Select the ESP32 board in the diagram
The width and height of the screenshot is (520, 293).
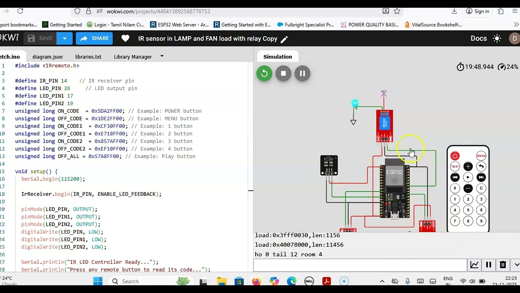pos(394,188)
